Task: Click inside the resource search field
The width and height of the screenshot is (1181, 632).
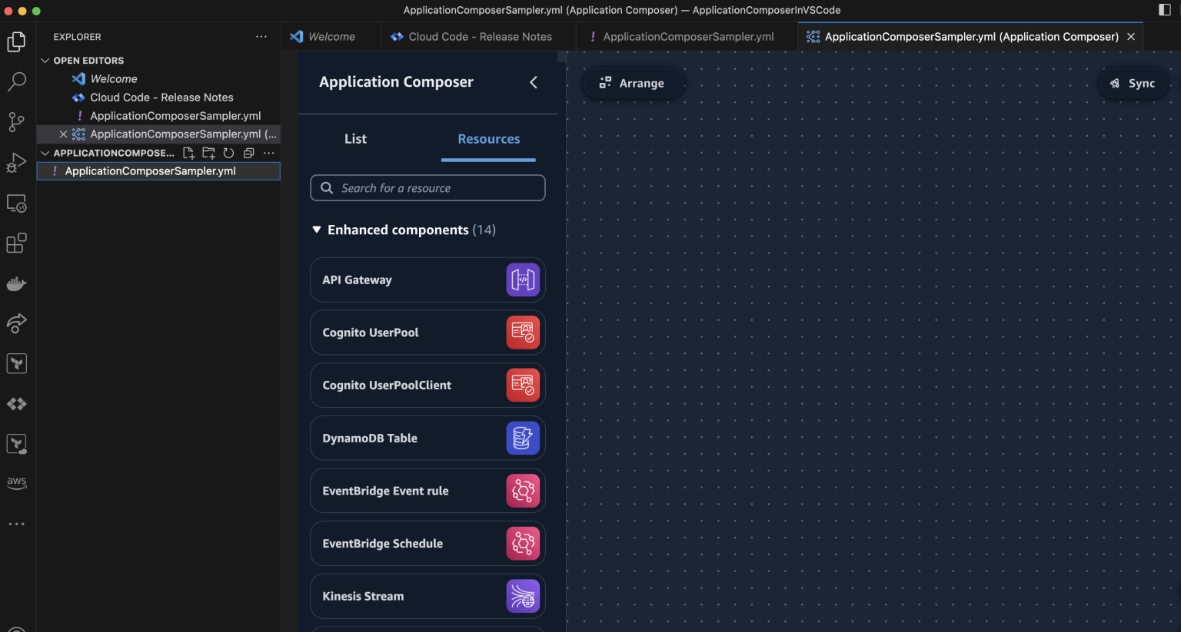Action: [x=427, y=187]
